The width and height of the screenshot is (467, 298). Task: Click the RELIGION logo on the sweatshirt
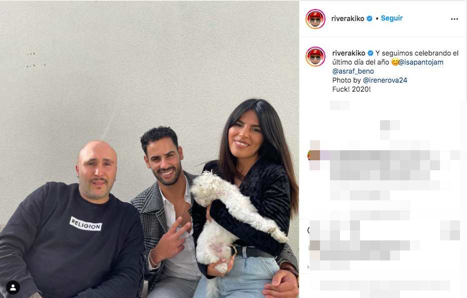[x=86, y=224]
